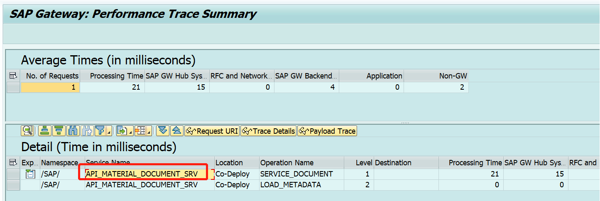Click the Payload Trace button

click(327, 131)
